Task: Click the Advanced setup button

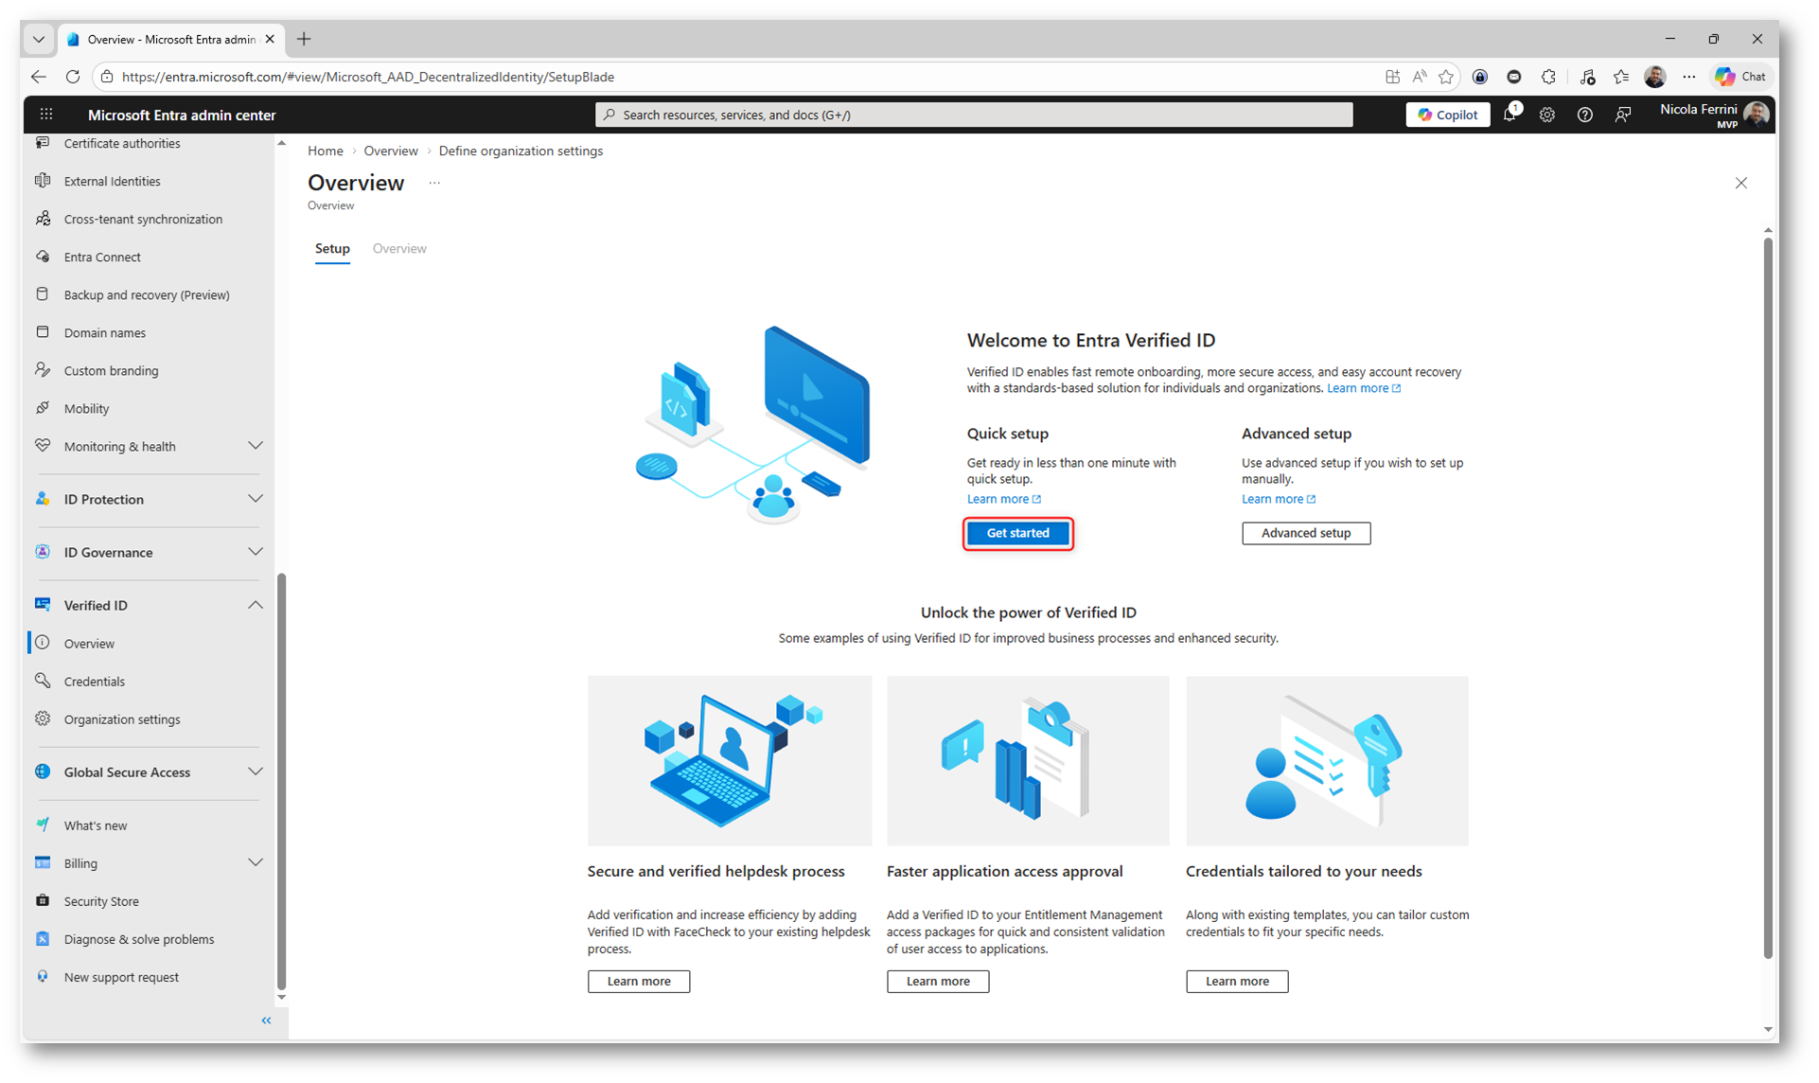Action: 1305,533
